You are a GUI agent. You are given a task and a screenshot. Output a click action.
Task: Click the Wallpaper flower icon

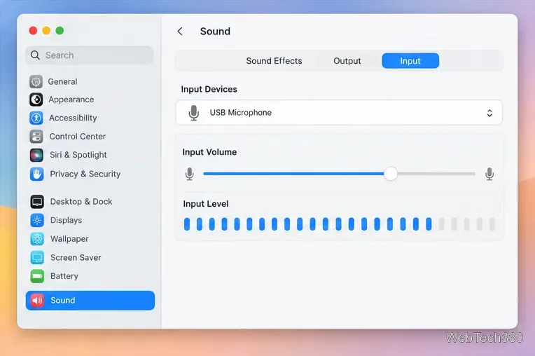(x=37, y=239)
